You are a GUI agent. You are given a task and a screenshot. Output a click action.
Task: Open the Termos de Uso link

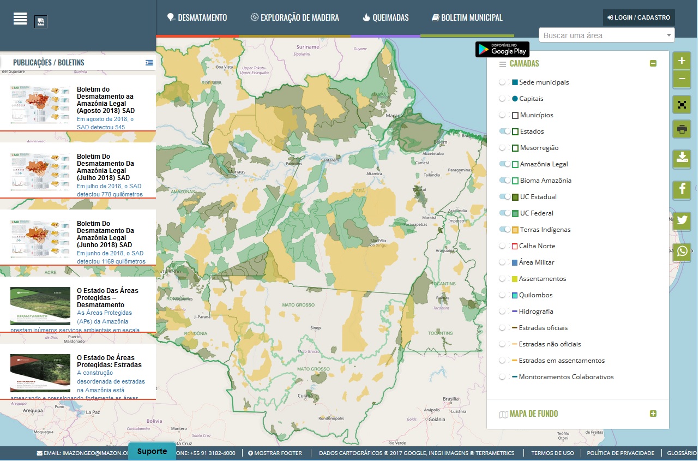click(552, 453)
